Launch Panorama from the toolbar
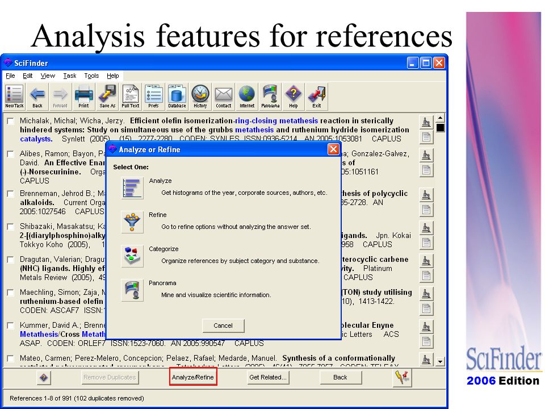The width and height of the screenshot is (545, 409). [x=270, y=97]
